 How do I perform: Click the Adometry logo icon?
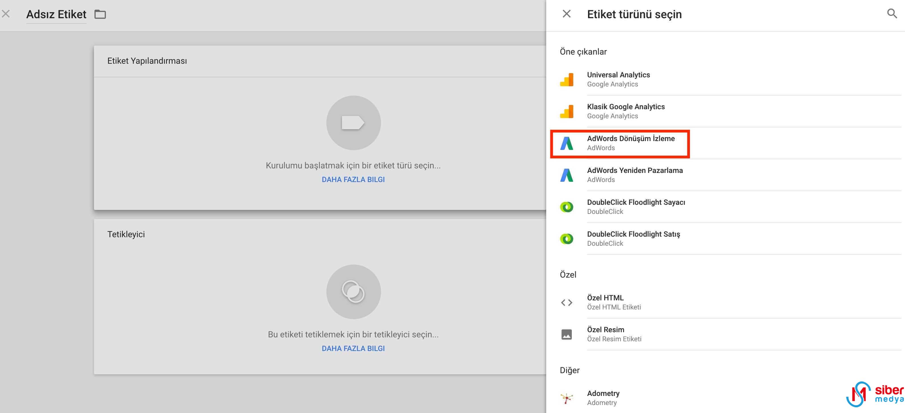566,398
